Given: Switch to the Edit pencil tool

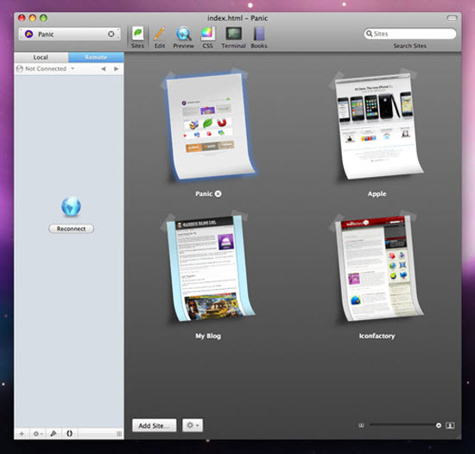Looking at the screenshot, I should click(160, 37).
